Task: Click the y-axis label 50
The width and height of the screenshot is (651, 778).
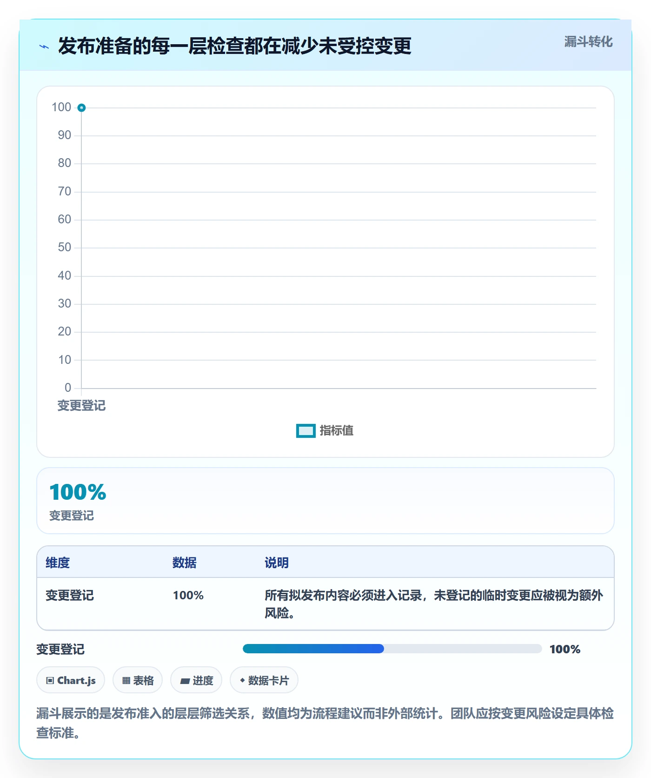Action: point(65,248)
